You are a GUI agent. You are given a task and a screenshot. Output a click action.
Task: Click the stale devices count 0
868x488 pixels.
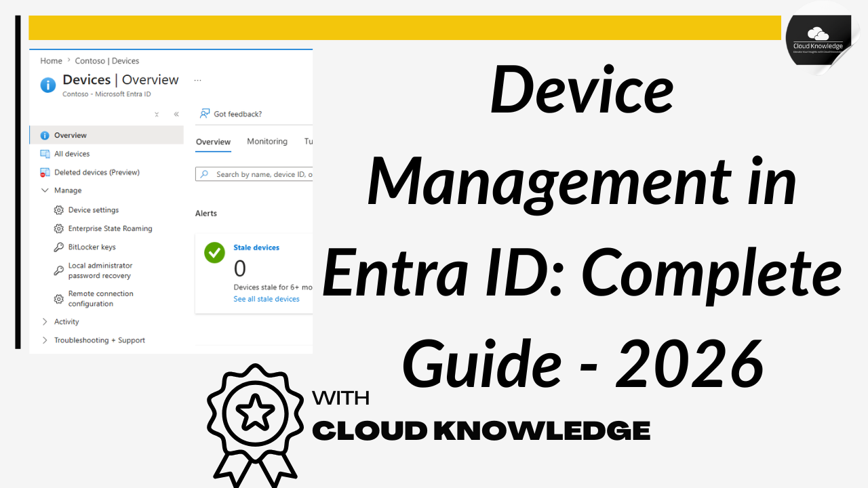[x=239, y=269]
